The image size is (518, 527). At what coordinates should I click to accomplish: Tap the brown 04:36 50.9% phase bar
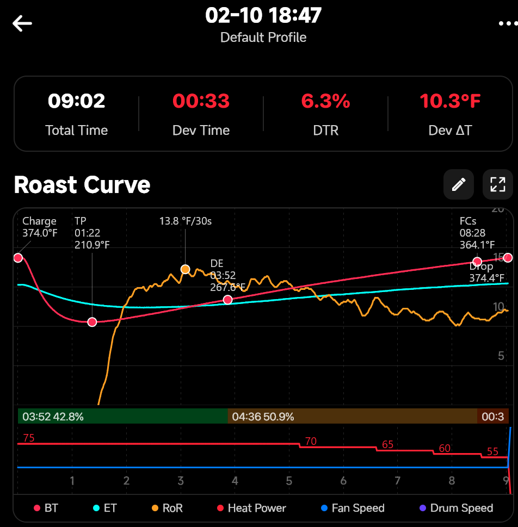coord(352,417)
